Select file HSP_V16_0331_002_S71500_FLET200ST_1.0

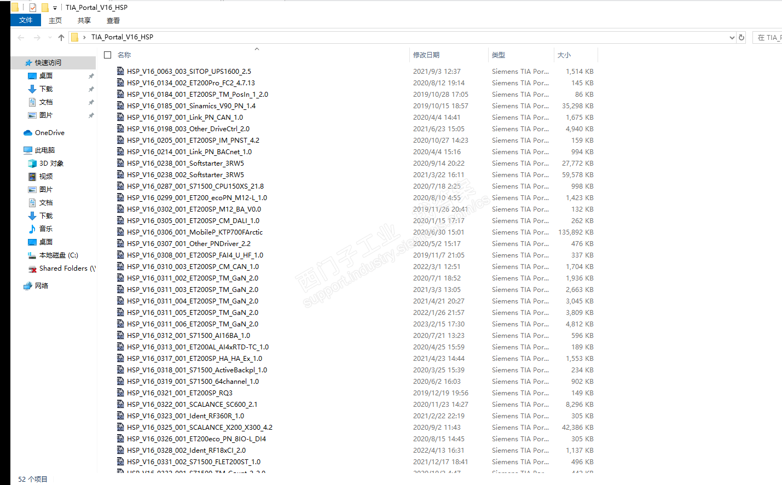point(194,462)
